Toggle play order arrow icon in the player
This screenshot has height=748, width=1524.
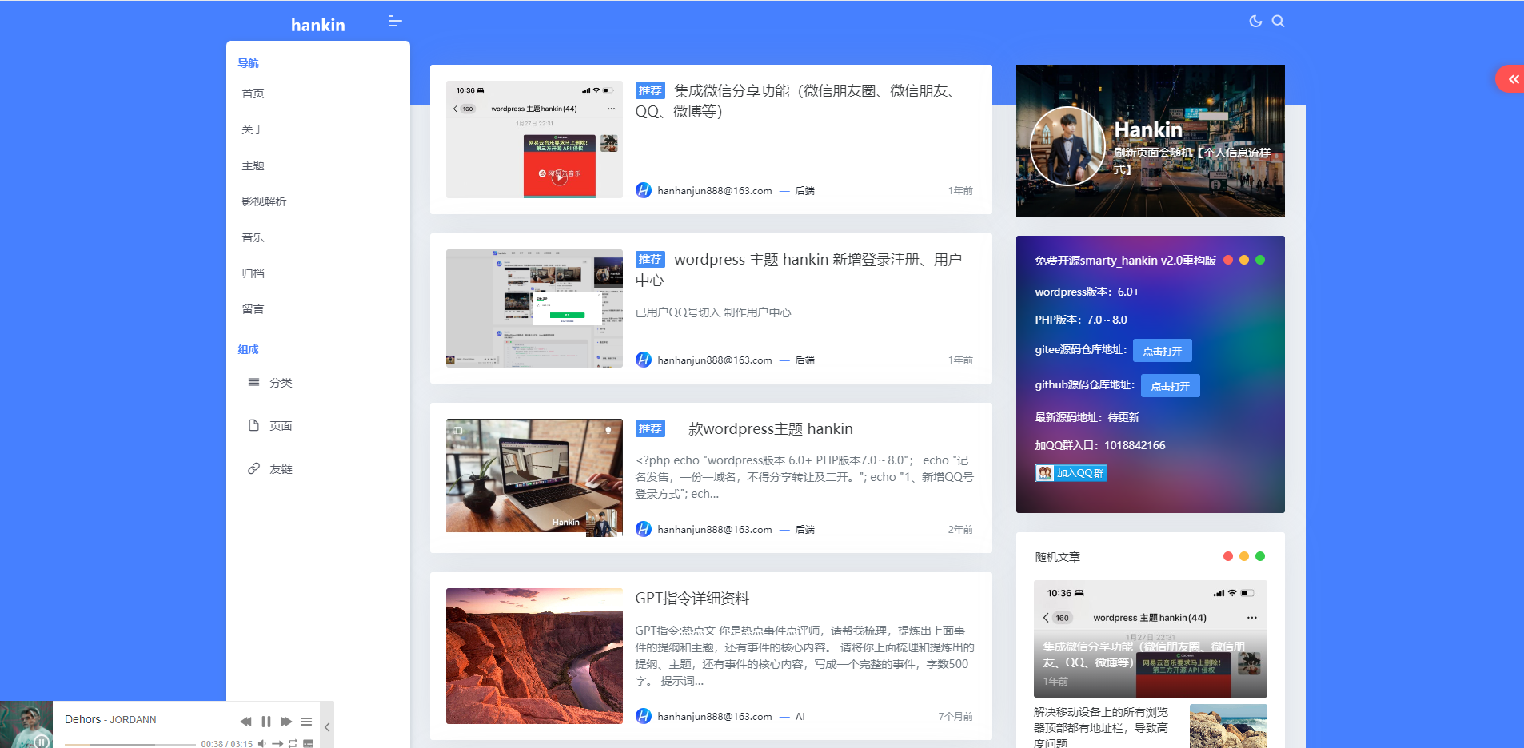(277, 743)
